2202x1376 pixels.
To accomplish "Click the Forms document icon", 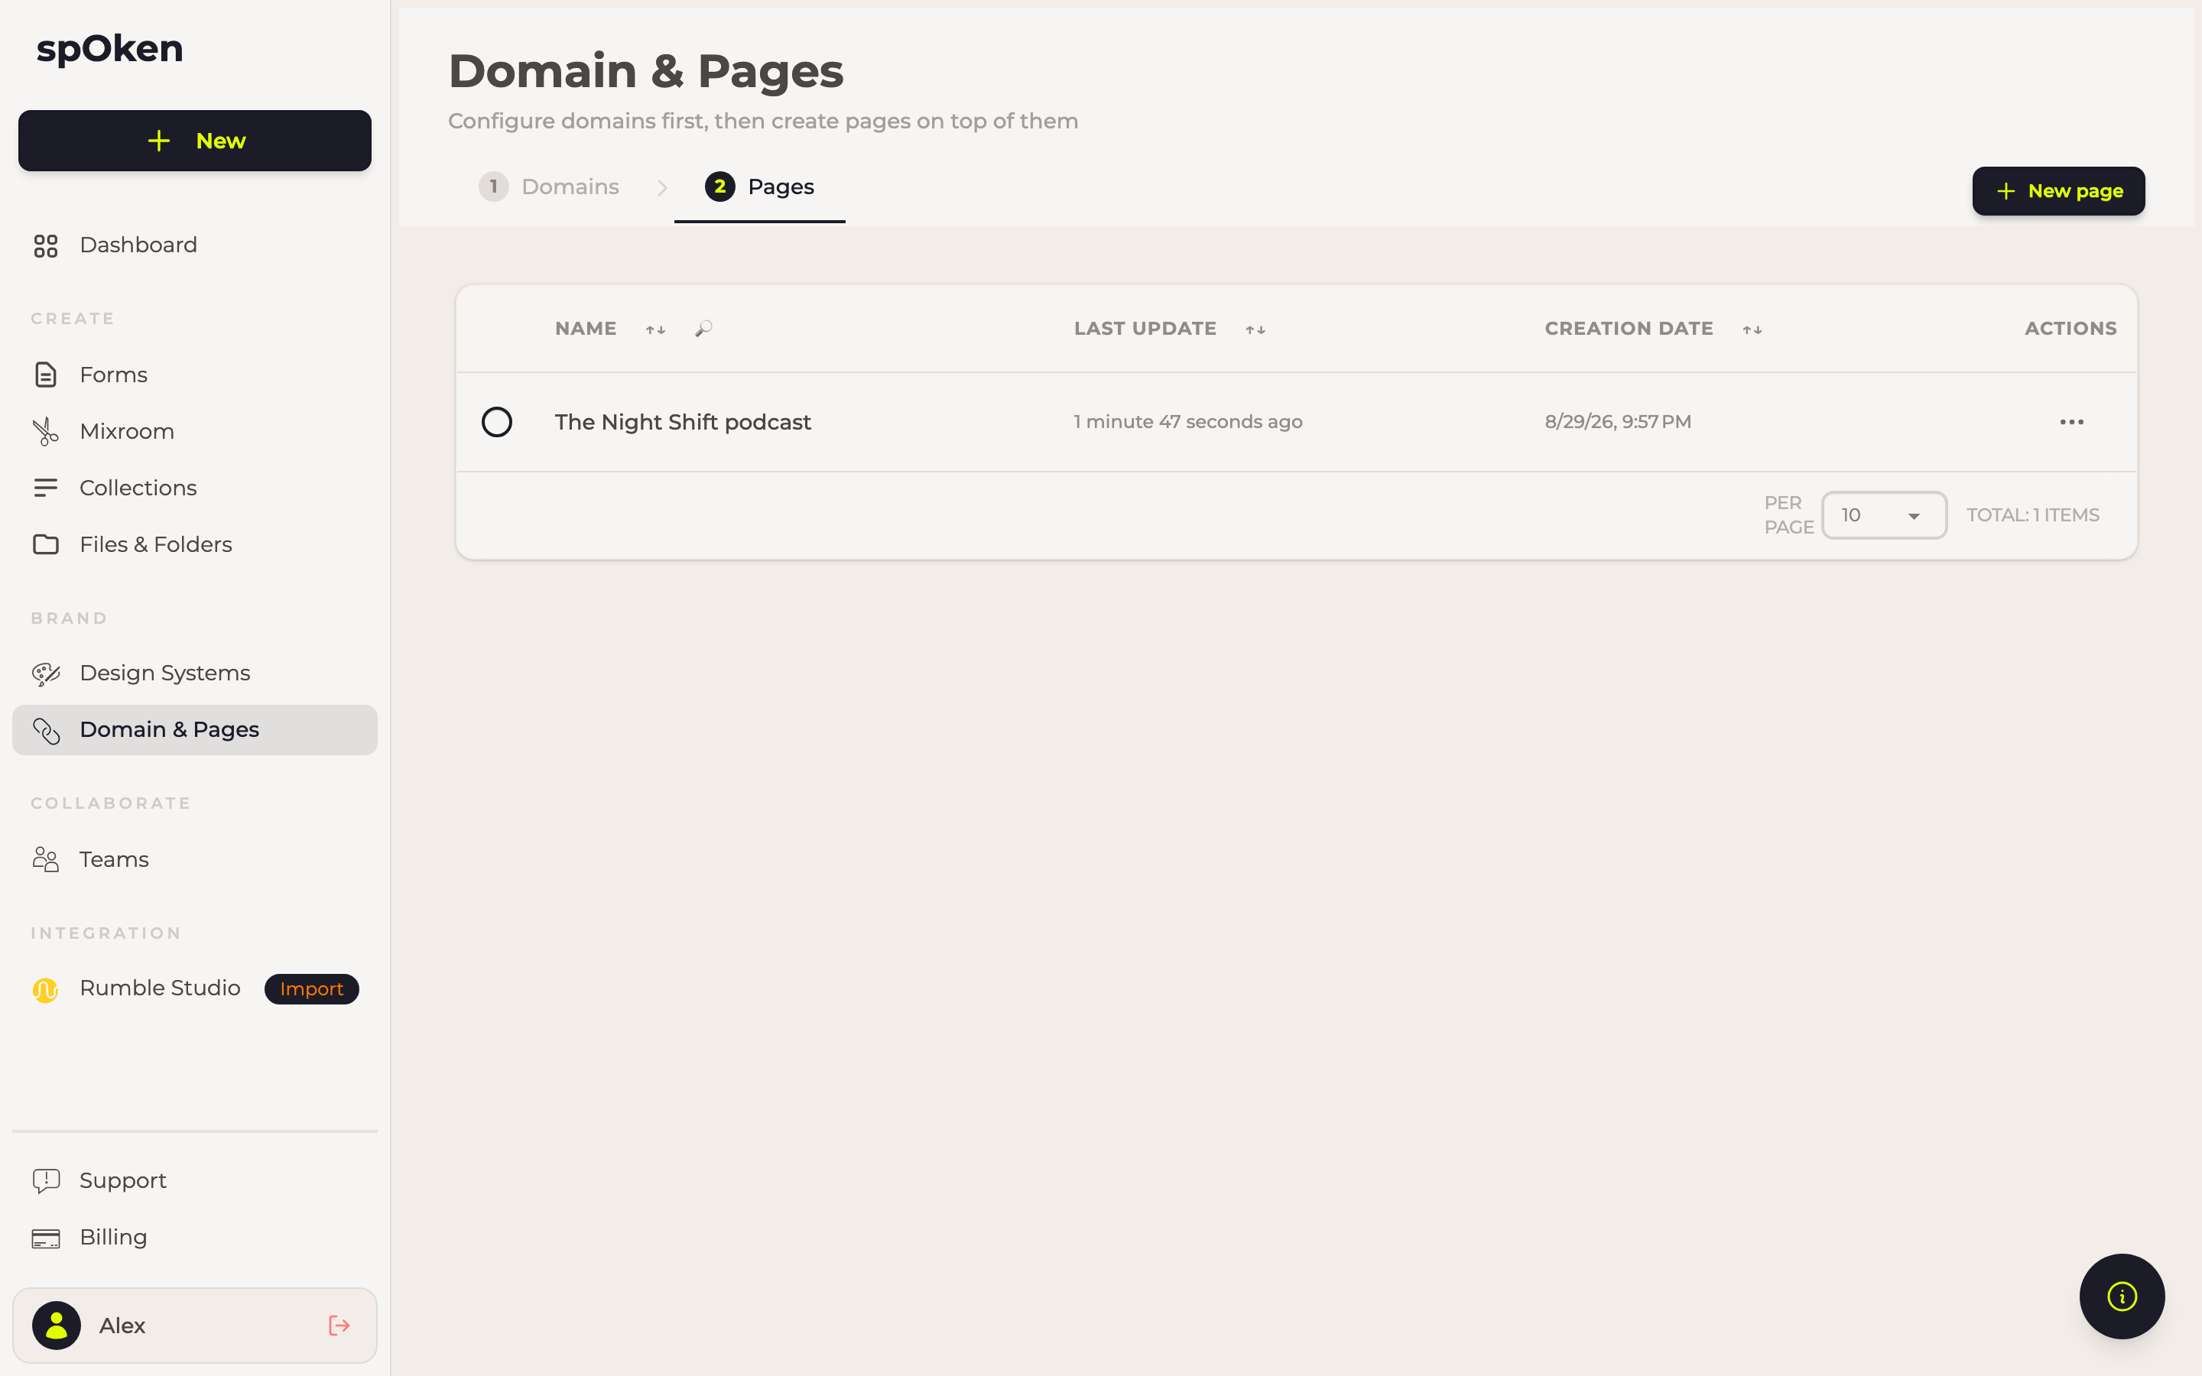I will point(46,375).
